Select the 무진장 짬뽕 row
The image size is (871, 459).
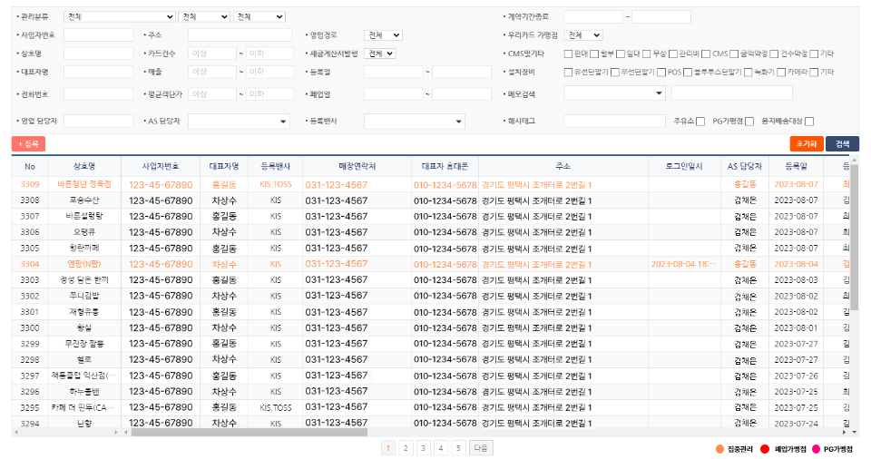430,344
